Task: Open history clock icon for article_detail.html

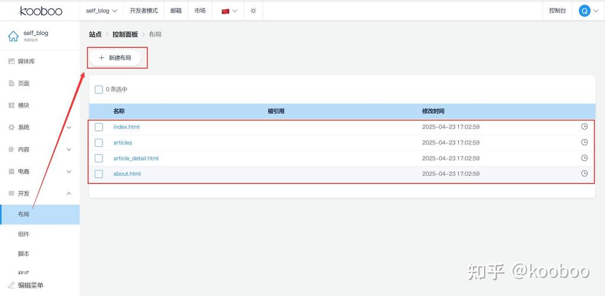Action: [584, 158]
